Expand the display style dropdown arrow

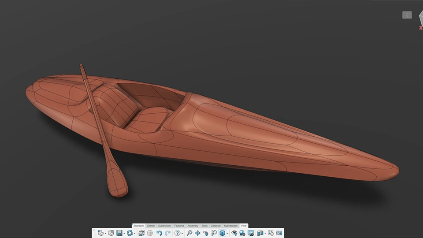click(227, 234)
